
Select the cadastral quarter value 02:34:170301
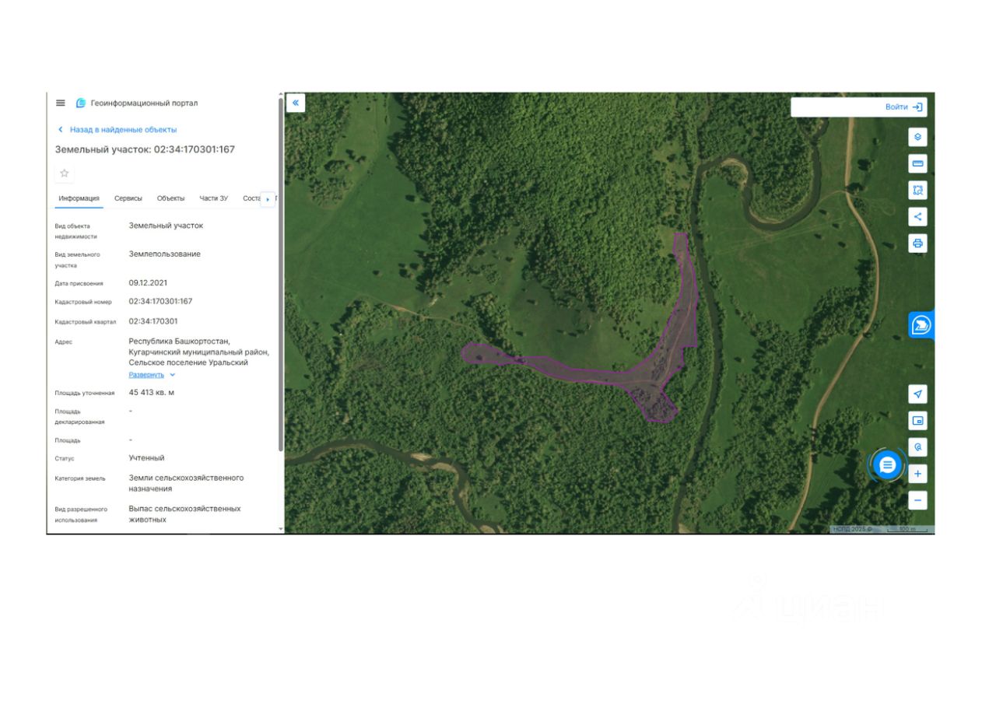coord(153,320)
